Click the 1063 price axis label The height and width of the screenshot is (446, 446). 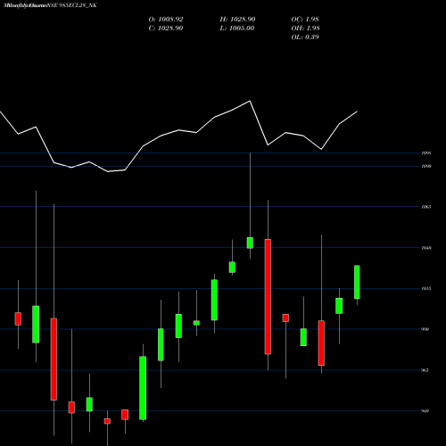click(426, 207)
